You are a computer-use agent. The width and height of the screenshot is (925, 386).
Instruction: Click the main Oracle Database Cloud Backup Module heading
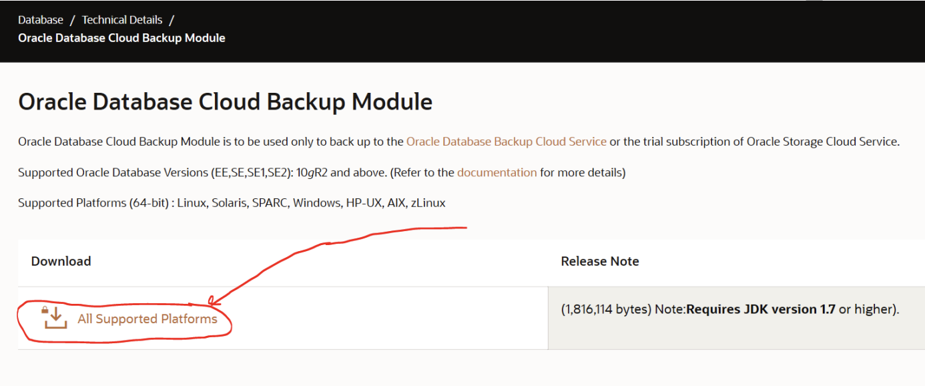click(x=225, y=102)
